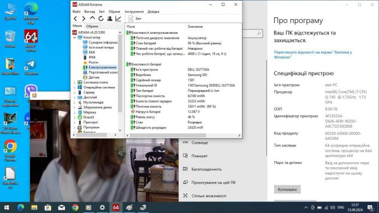This screenshot has height=213, width=379.
Task: Collapse the Комп'ютер tree node
Action: click(x=74, y=38)
